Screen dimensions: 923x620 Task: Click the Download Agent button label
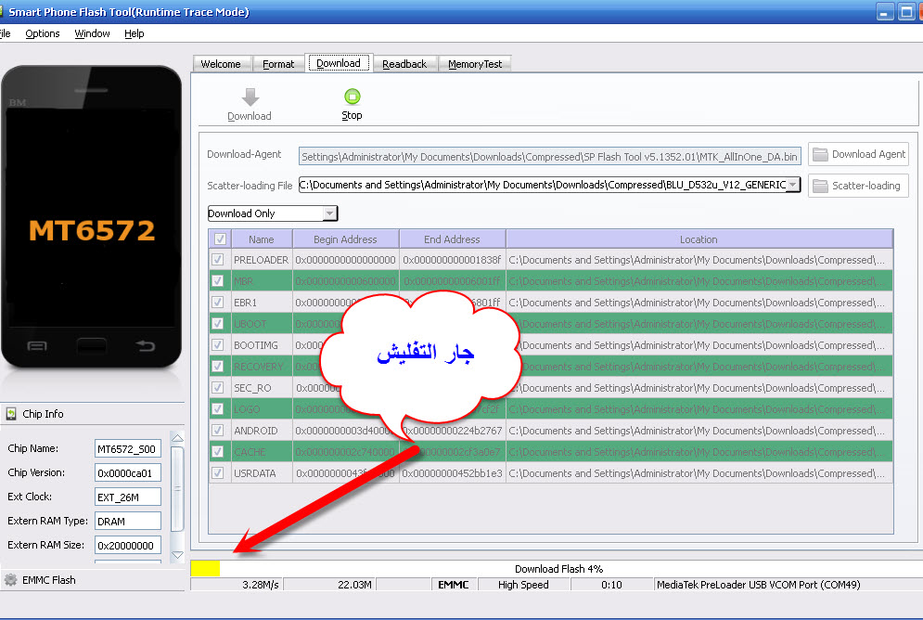pyautogui.click(x=868, y=154)
